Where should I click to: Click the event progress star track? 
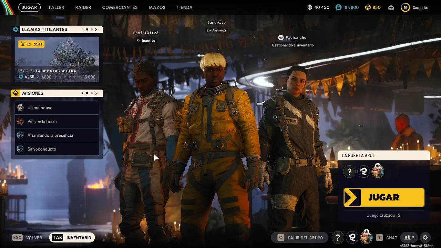[67, 77]
